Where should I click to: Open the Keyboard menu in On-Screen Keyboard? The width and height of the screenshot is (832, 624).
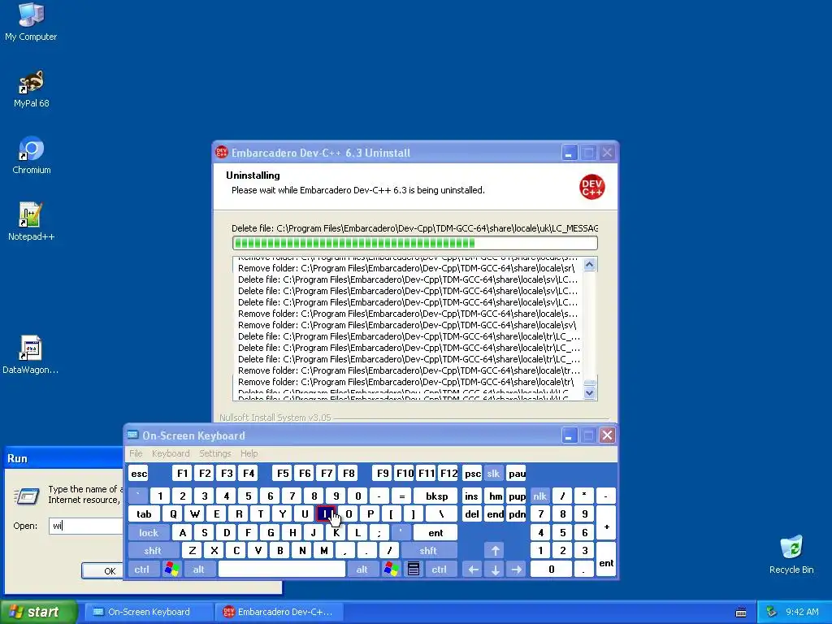coord(171,453)
